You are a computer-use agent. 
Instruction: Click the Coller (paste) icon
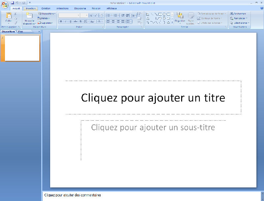point(9,16)
